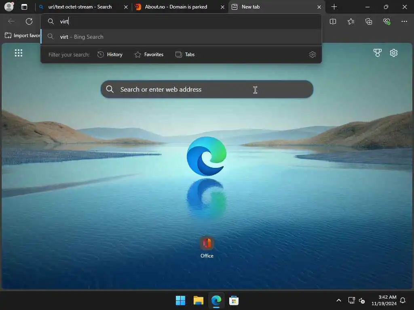Open the apps grid launcher
The width and height of the screenshot is (414, 310).
(x=19, y=53)
